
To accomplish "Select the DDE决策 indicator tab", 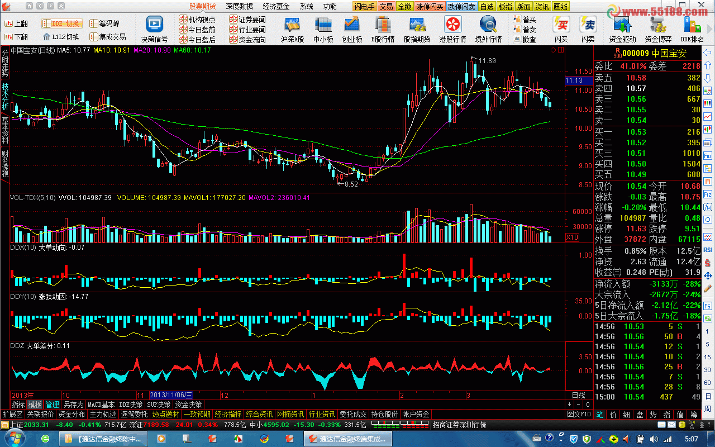I will (x=132, y=404).
